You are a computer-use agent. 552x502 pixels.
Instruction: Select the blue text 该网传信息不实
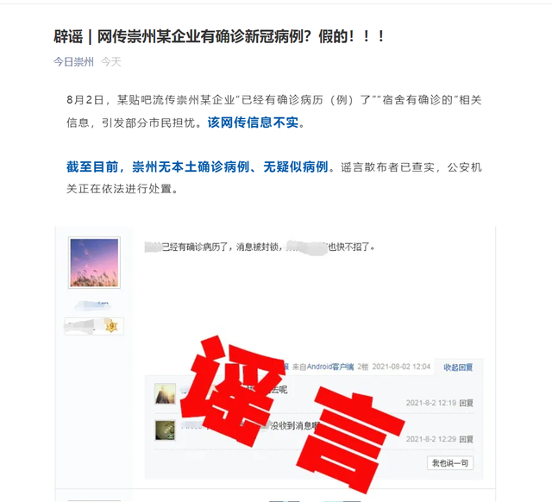253,122
